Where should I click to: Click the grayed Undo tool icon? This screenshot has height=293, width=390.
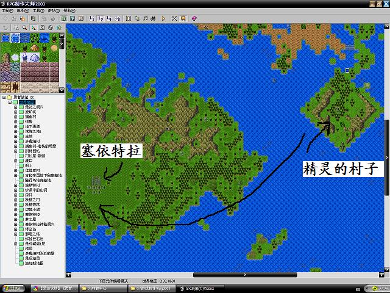tap(5, 27)
